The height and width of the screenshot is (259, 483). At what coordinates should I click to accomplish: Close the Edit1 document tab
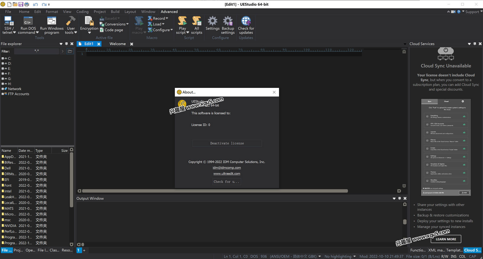[99, 44]
